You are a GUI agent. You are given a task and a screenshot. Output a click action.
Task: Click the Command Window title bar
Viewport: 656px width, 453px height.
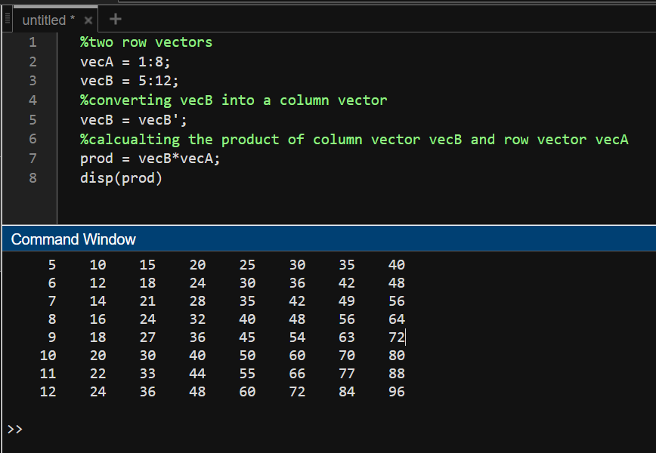tap(74, 239)
